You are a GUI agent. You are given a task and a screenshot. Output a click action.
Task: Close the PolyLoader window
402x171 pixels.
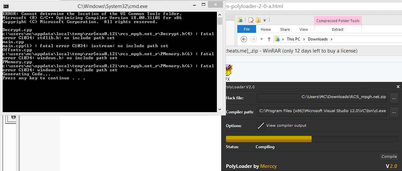pos(398,87)
